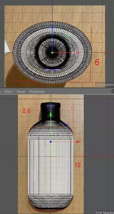Open the Panel viewport menu
The image size is (114, 214).
[x=21, y=92]
